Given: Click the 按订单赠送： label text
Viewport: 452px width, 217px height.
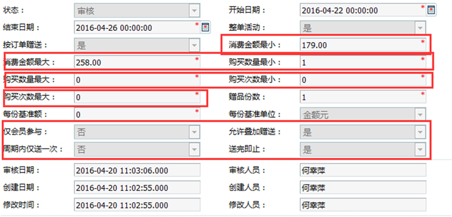Looking at the screenshot, I should [25, 44].
